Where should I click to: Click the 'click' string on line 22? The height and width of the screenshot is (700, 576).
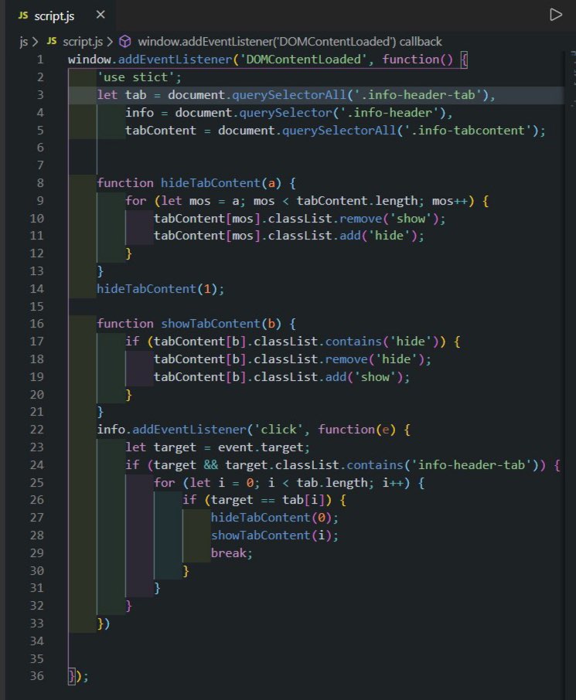[279, 430]
